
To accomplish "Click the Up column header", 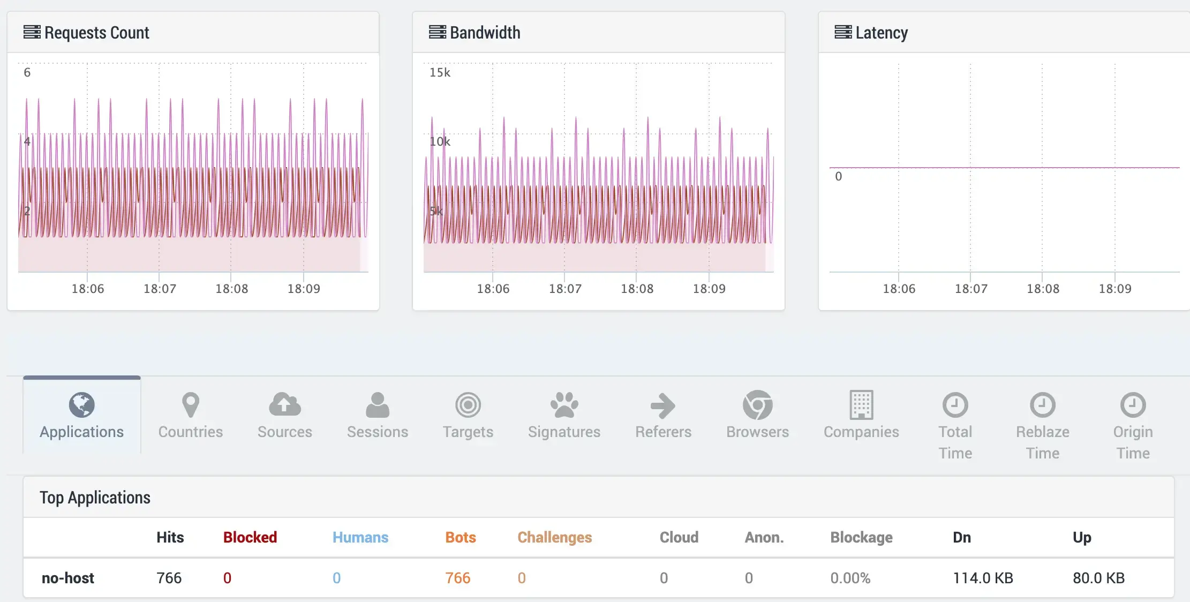I will pos(1082,538).
